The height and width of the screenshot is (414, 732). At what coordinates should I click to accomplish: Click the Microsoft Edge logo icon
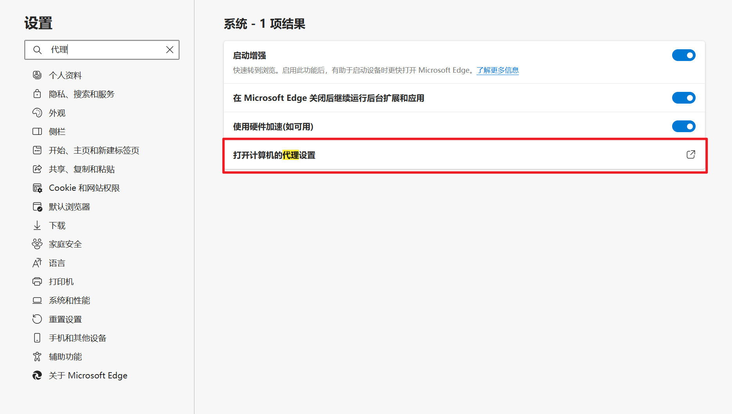coord(37,376)
